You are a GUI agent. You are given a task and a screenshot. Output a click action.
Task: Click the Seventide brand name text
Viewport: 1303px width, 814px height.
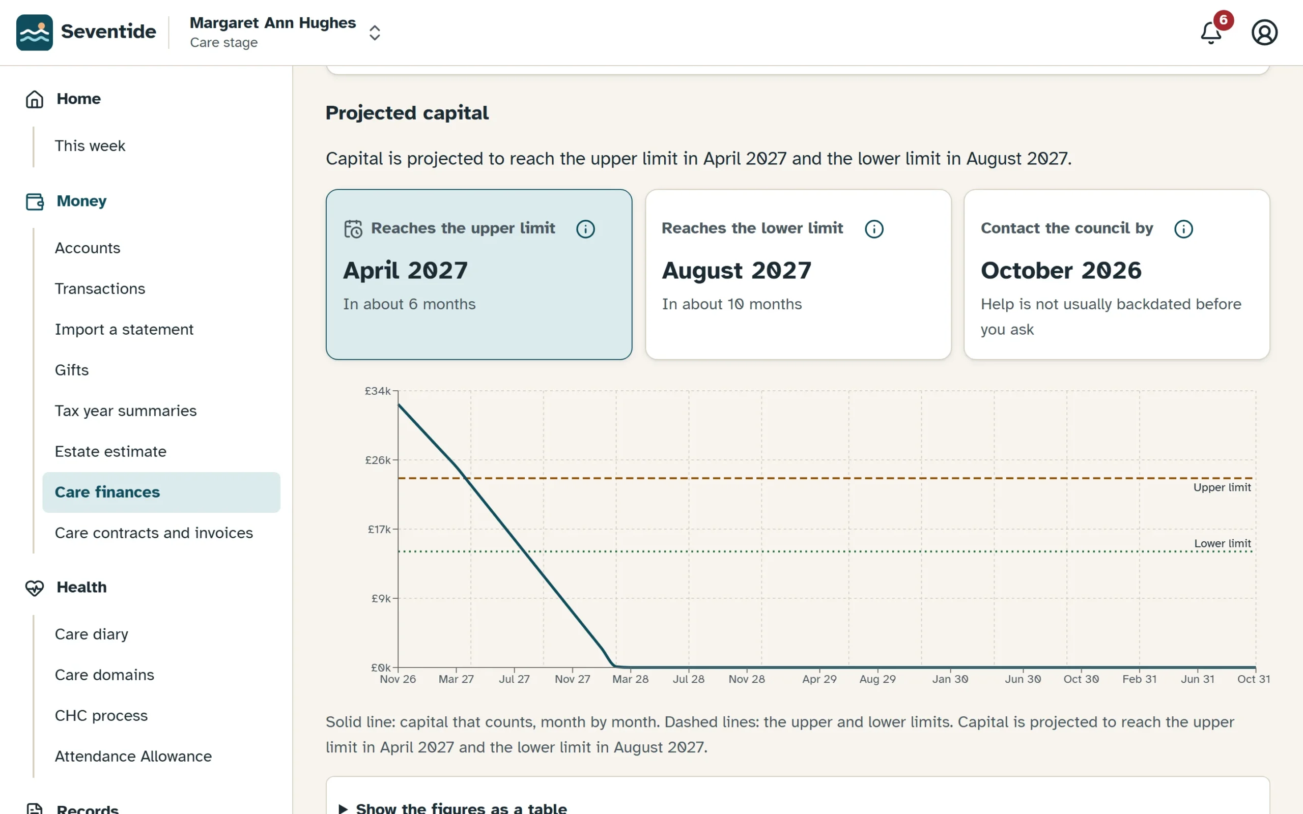coord(108,32)
